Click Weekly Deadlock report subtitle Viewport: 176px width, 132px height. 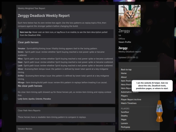click(x=129, y=52)
